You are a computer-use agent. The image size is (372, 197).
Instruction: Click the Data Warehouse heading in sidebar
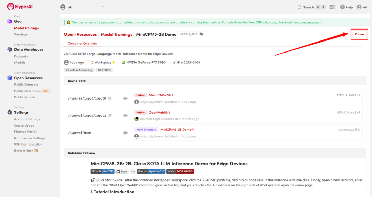click(29, 49)
